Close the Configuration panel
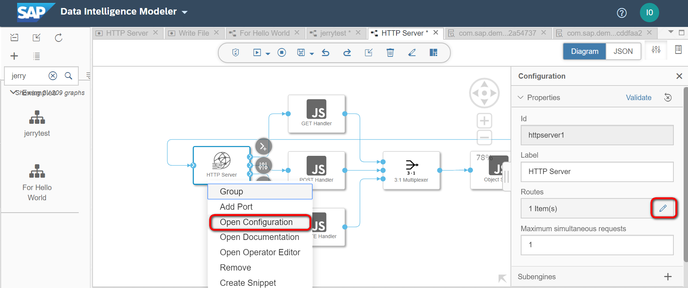 [679, 76]
